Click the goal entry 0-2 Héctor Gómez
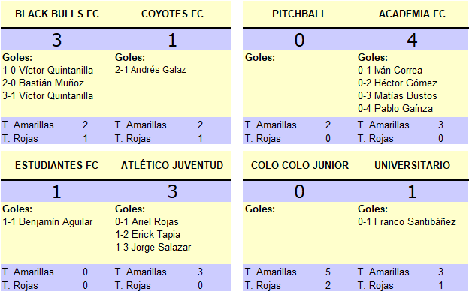Image resolution: width=469 pixels, height=292 pixels. point(398,83)
